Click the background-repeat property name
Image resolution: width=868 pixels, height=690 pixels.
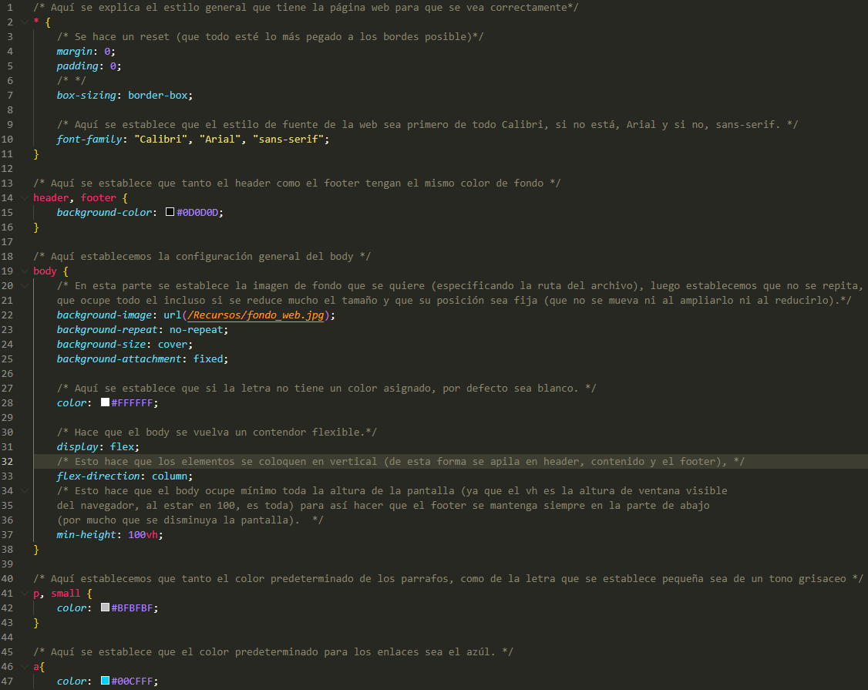107,329
